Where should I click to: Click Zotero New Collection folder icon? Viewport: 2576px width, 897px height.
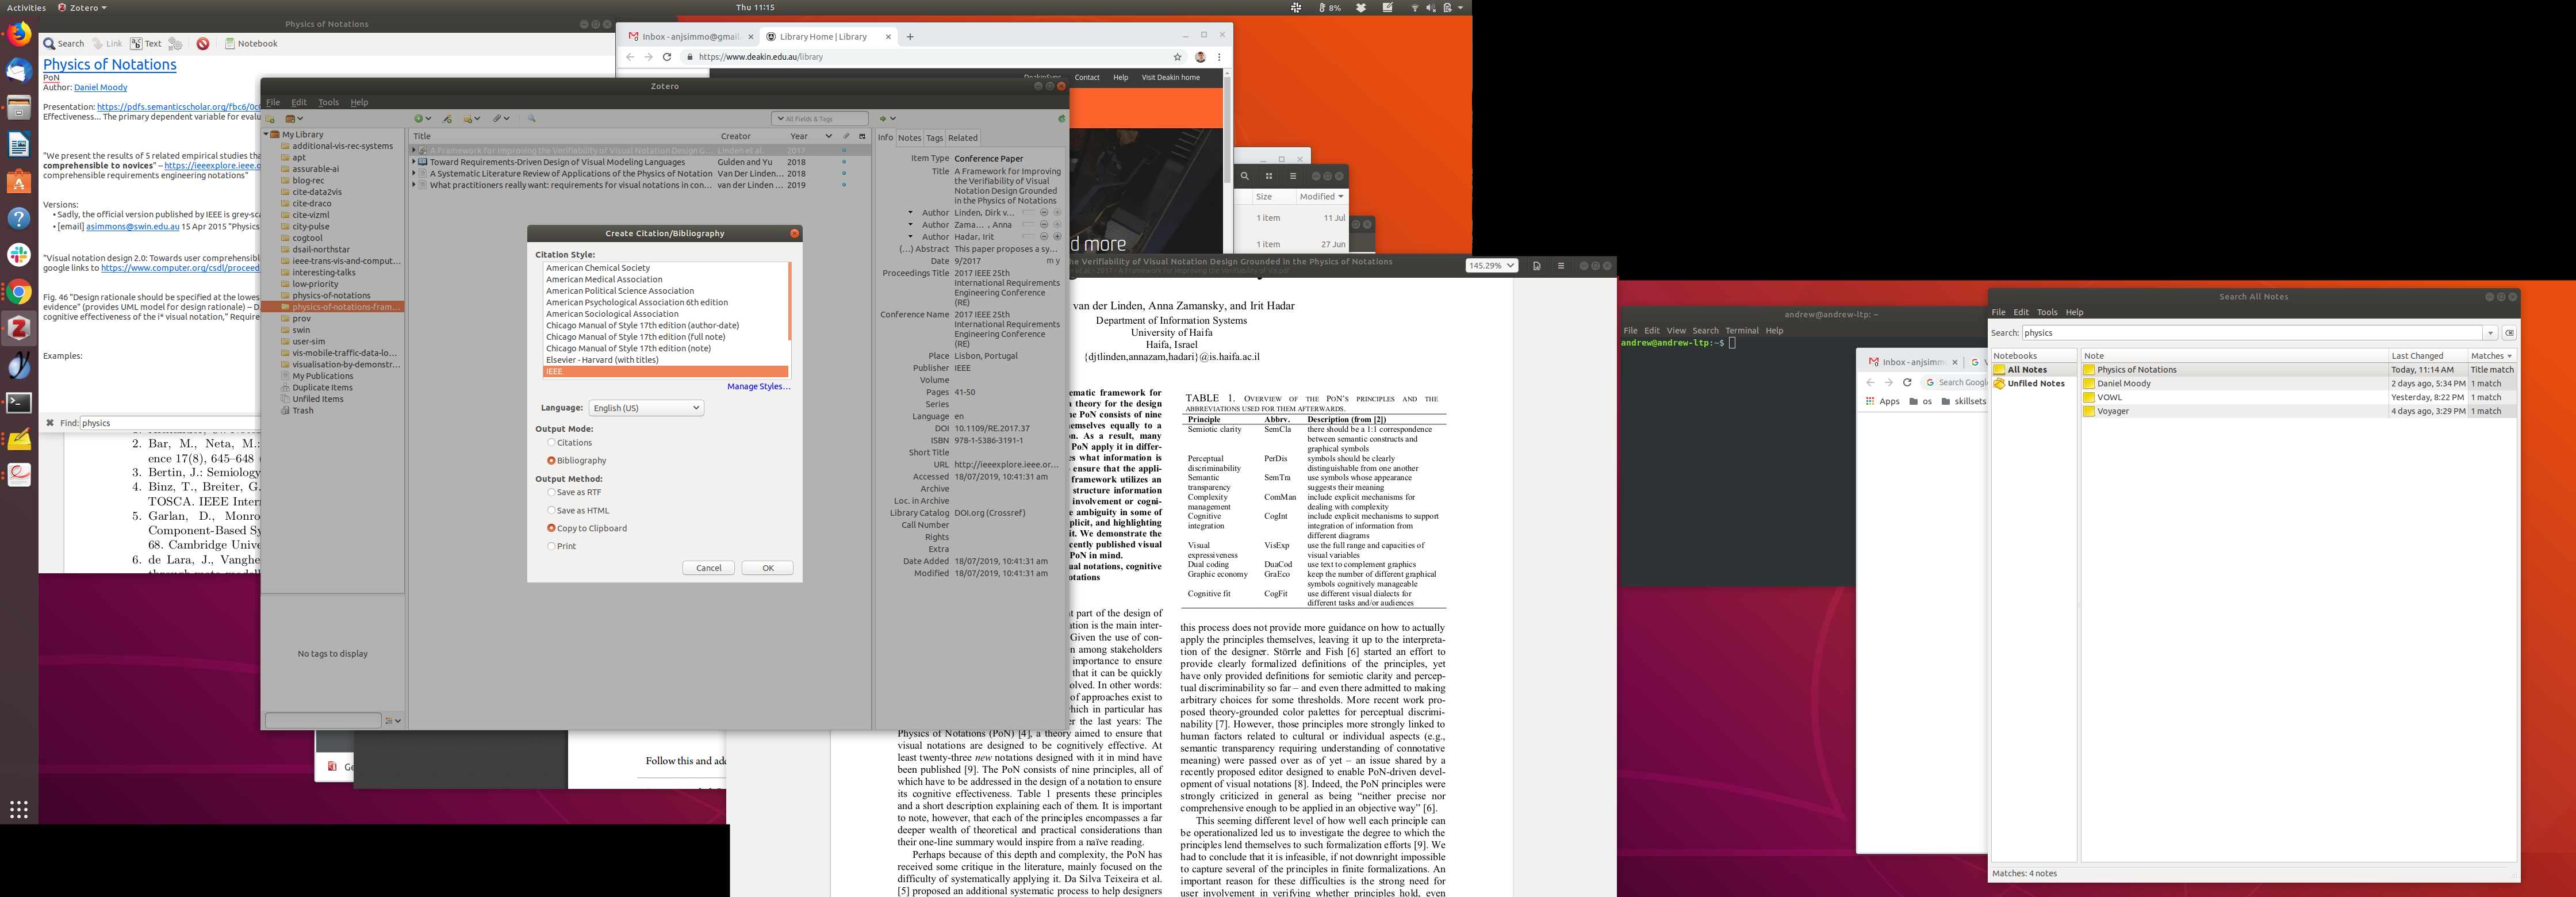pos(270,119)
